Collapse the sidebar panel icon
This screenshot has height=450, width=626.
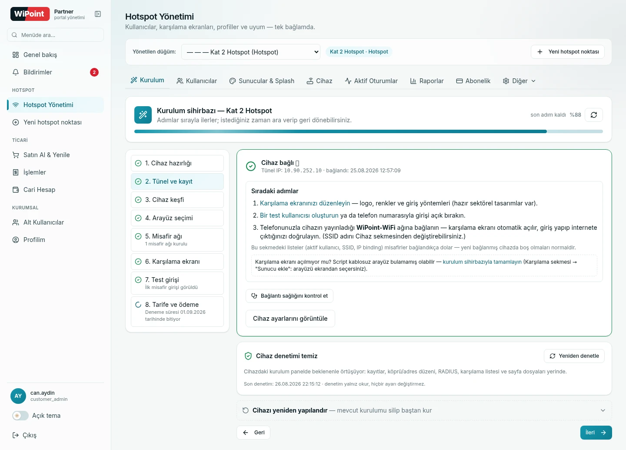point(98,14)
